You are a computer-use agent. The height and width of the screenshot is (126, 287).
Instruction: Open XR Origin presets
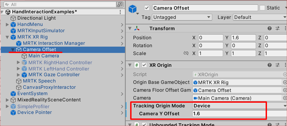(x=278, y=65)
